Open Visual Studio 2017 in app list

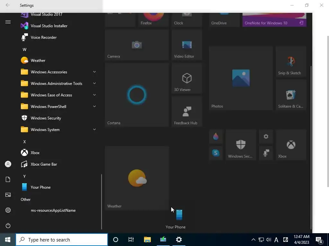[59, 15]
